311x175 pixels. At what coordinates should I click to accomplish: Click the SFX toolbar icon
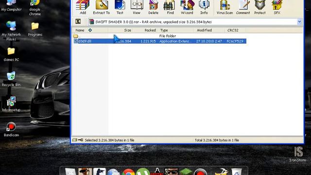277,7
